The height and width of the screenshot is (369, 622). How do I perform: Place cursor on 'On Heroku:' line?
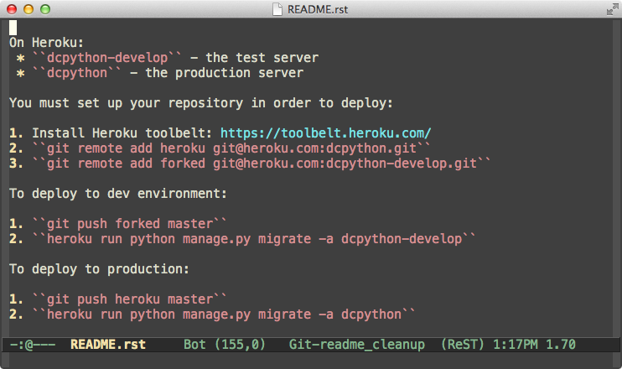46,43
